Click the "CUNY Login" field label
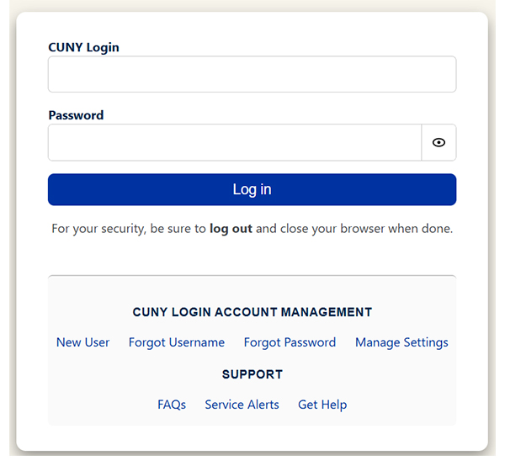 [83, 48]
